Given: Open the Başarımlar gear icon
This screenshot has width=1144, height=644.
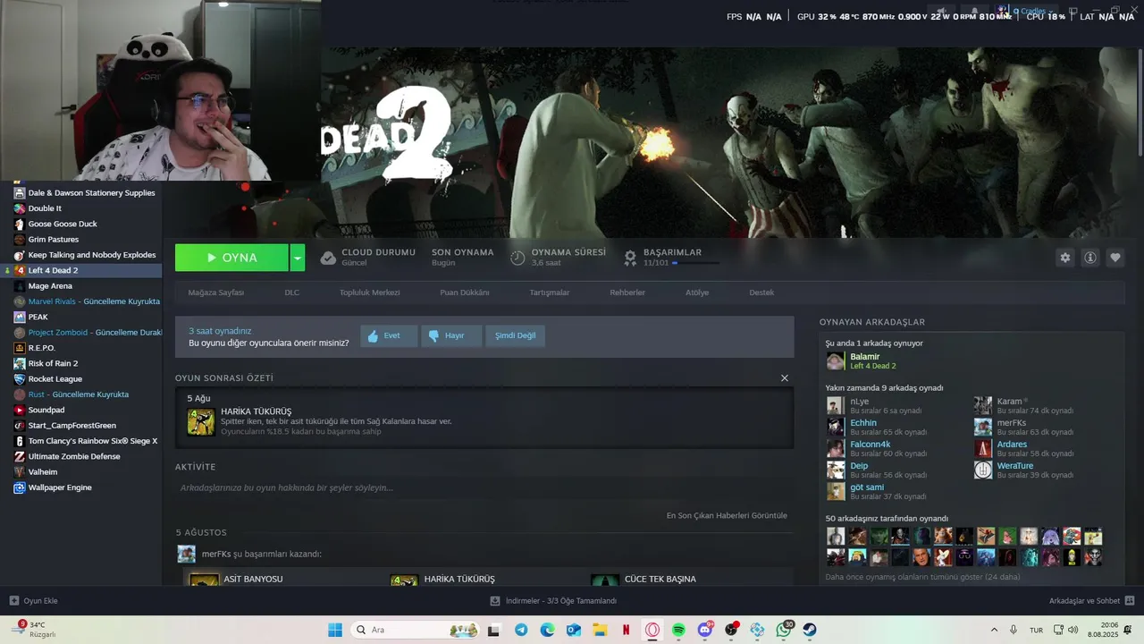Looking at the screenshot, I should (630, 258).
